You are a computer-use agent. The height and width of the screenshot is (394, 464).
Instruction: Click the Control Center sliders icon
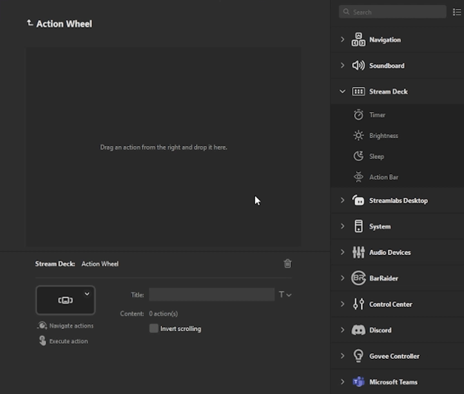(x=358, y=304)
